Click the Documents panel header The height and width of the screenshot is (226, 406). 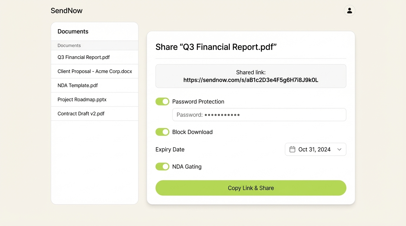coord(73,31)
